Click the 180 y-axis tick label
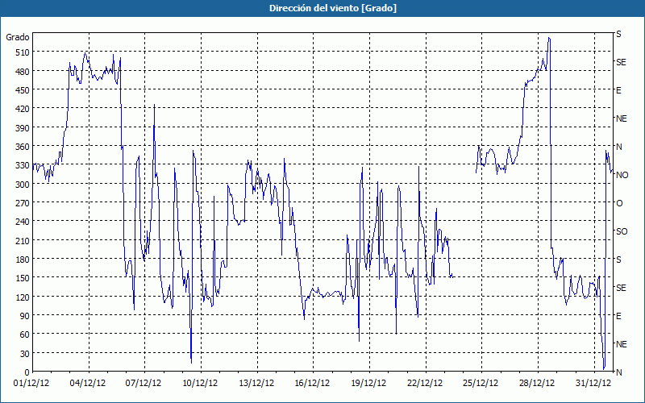The height and width of the screenshot is (403, 645). pos(23,260)
